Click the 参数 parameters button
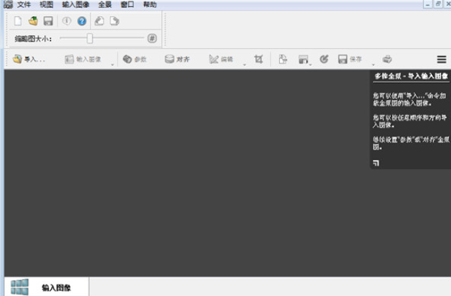Screen dimensions: 451x296 point(135,59)
